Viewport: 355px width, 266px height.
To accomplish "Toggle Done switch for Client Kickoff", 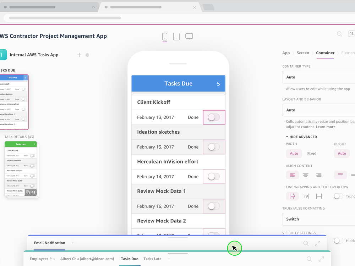I will pos(214,117).
